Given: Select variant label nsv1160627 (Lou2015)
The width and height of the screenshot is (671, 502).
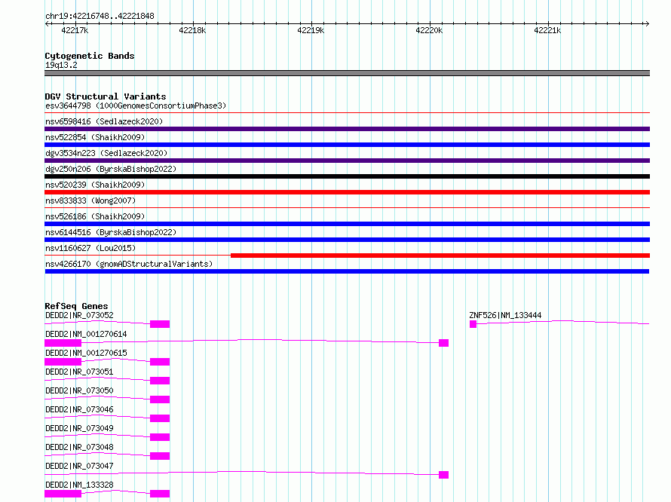Looking at the screenshot, I should (90, 248).
